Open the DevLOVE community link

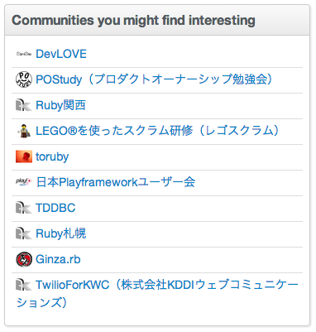(x=61, y=54)
